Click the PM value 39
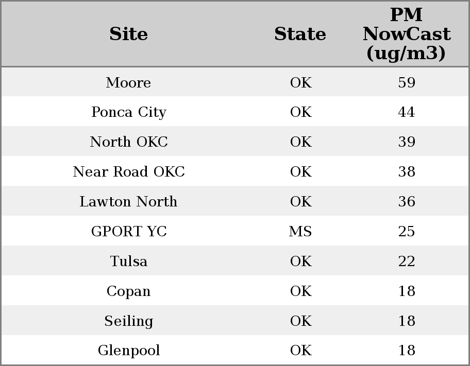 click(x=406, y=142)
